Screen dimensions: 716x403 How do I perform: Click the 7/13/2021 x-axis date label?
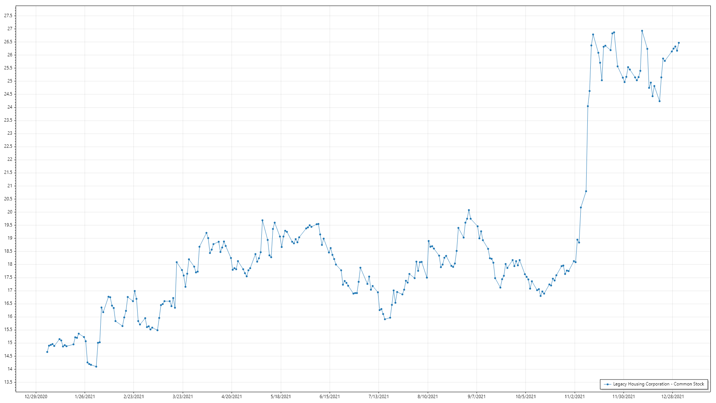(x=379, y=396)
